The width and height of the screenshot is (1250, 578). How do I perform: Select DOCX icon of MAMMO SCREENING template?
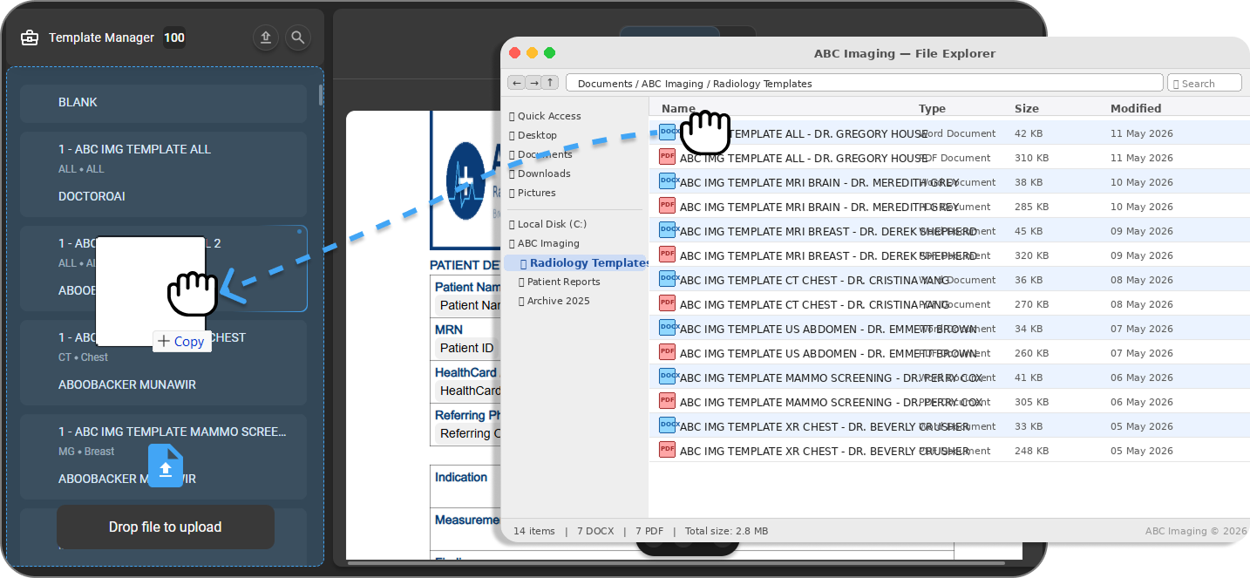click(x=667, y=377)
